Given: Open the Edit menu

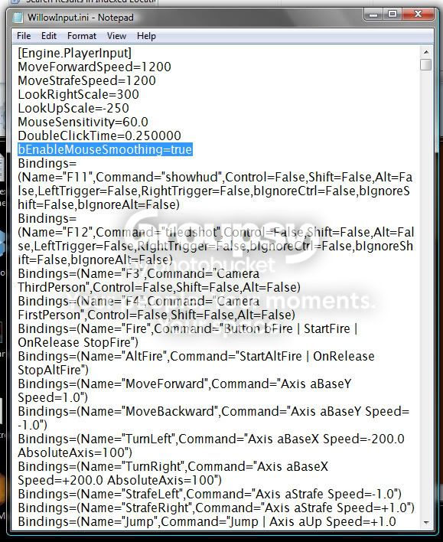Looking at the screenshot, I should coord(49,36).
